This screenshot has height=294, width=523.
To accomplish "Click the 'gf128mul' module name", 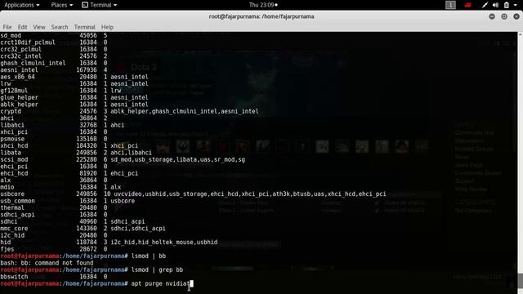I will (x=14, y=91).
